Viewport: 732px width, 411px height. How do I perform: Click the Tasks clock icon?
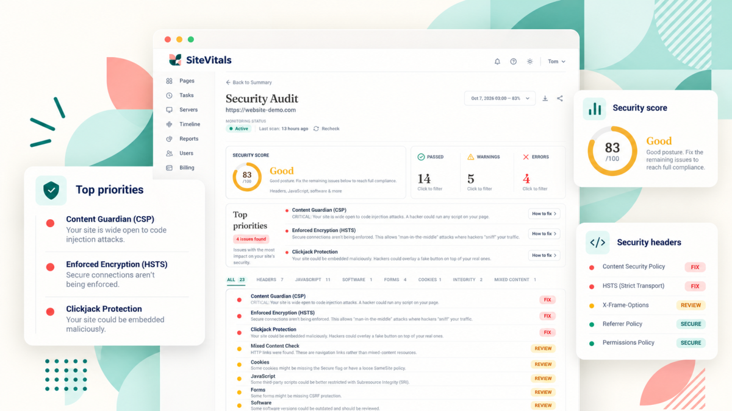pyautogui.click(x=169, y=95)
